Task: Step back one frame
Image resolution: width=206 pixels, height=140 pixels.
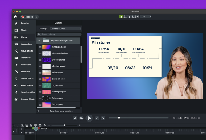Action: click(75, 118)
